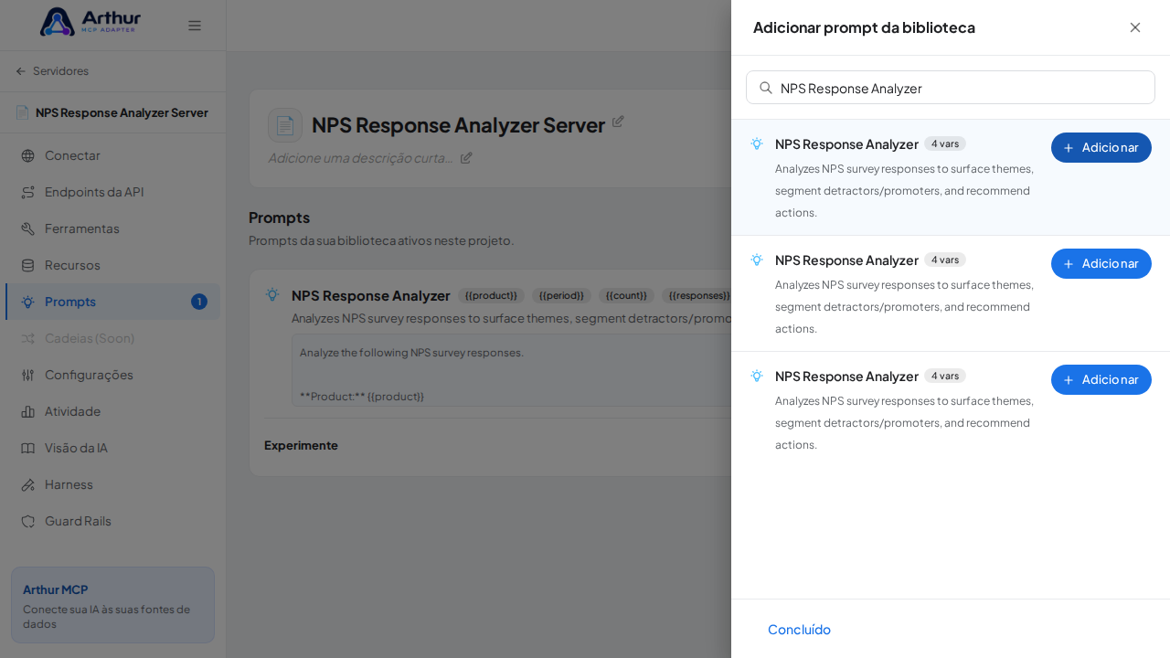The height and width of the screenshot is (658, 1170).
Task: Open Visão da IA section
Action: click(112, 448)
